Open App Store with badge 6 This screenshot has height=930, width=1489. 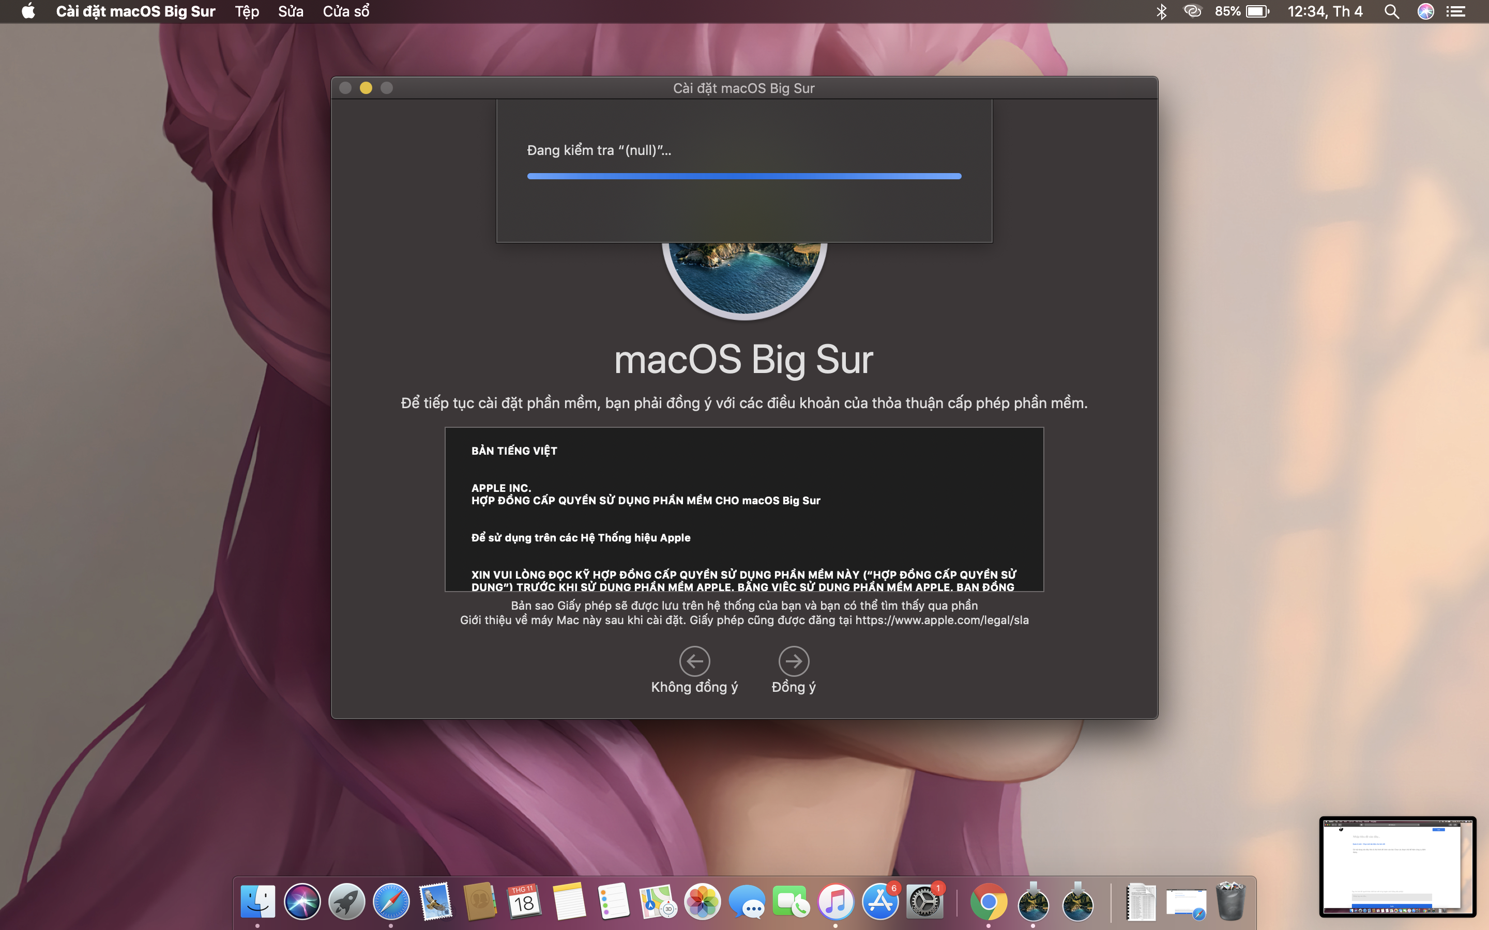click(x=880, y=902)
